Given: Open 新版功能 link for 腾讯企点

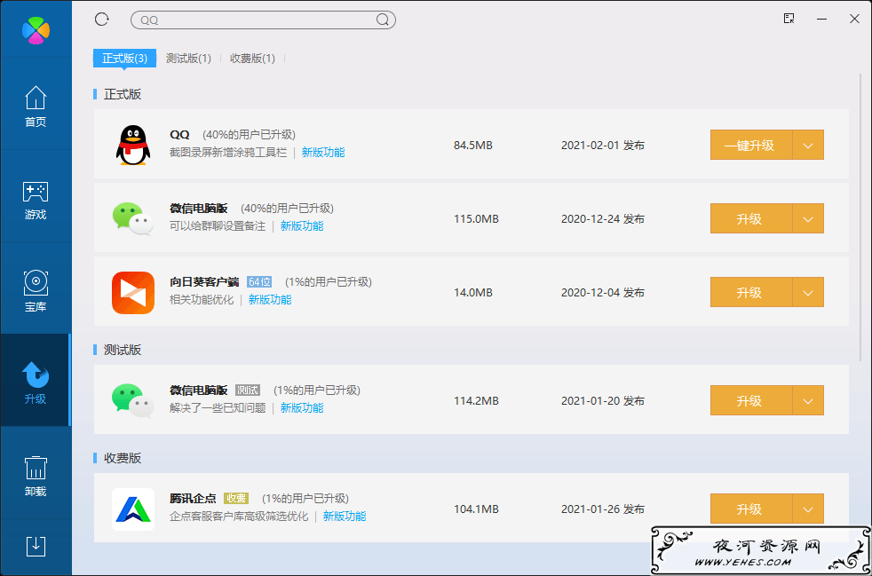Looking at the screenshot, I should pyautogui.click(x=345, y=517).
